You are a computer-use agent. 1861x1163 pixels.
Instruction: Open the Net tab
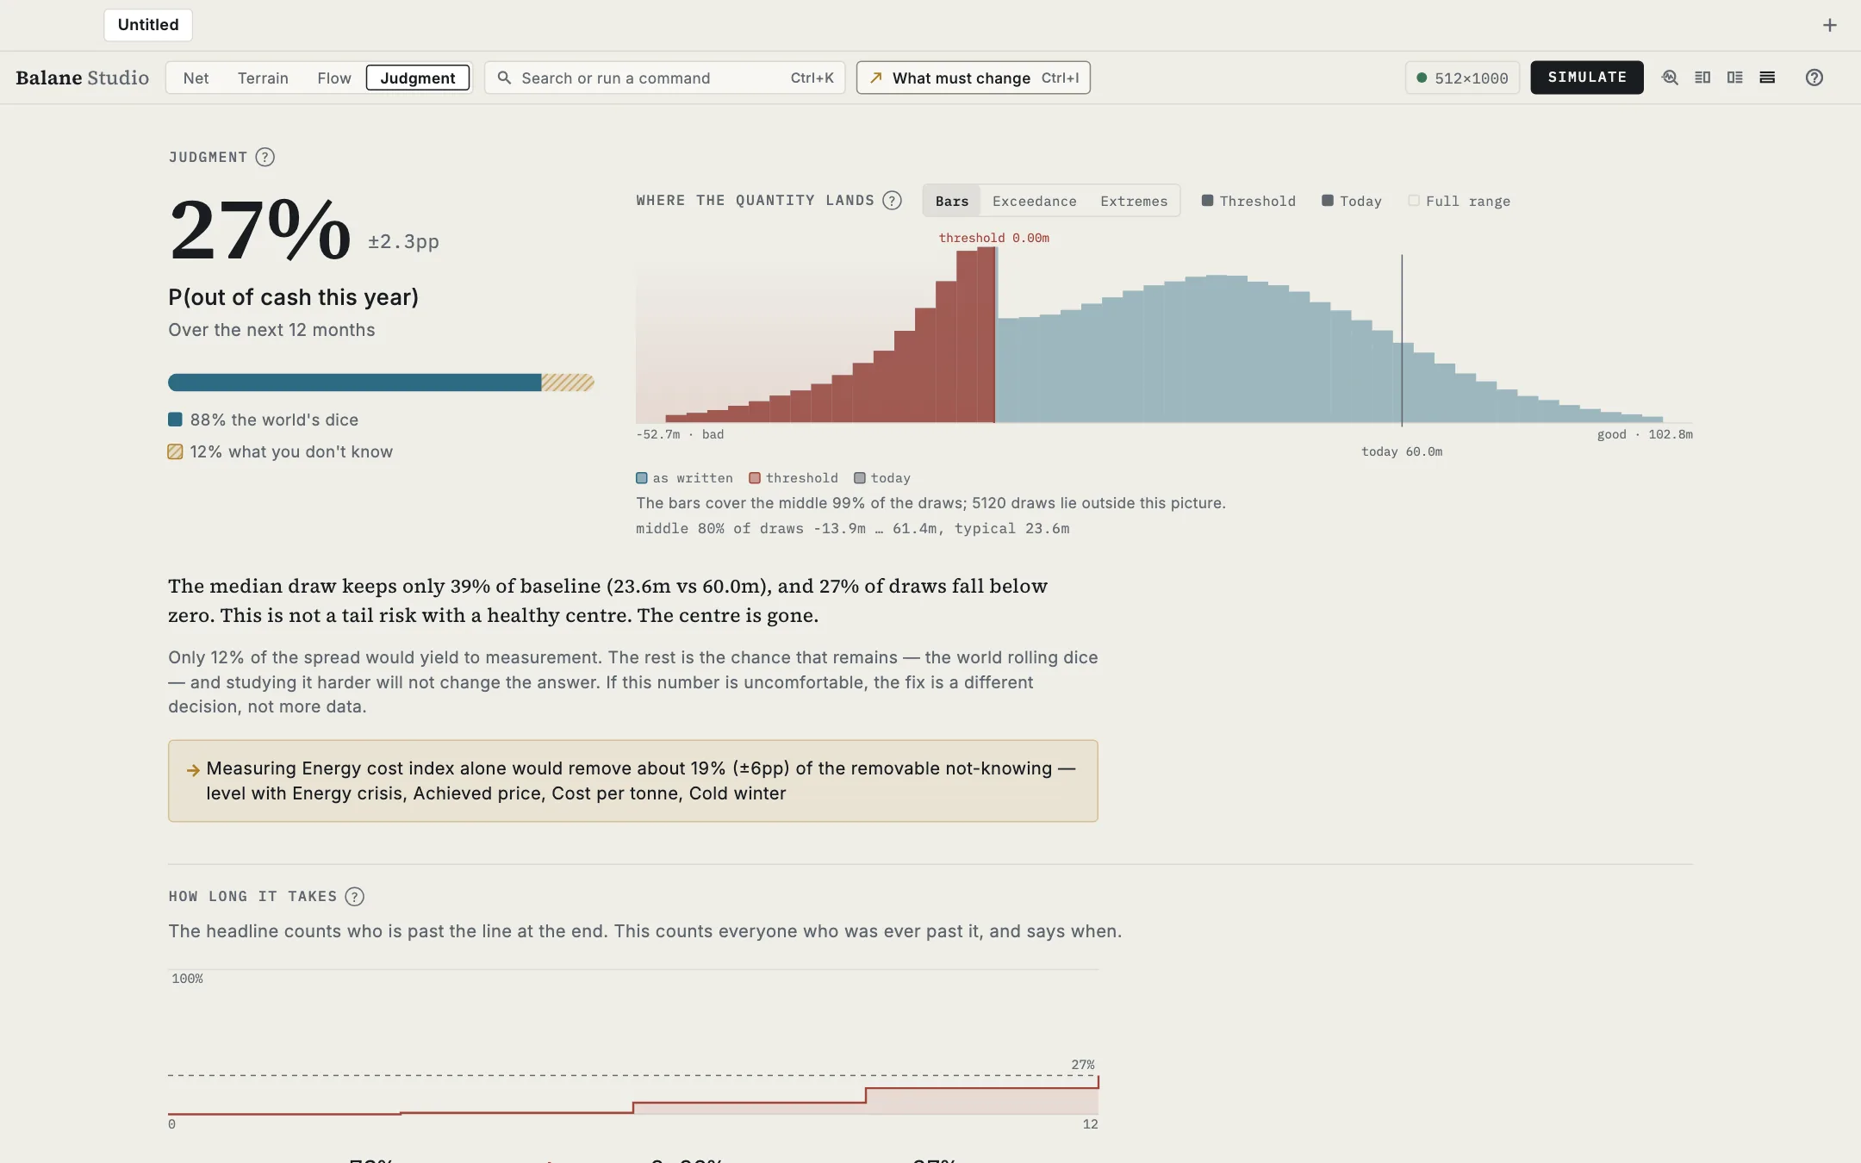(196, 78)
